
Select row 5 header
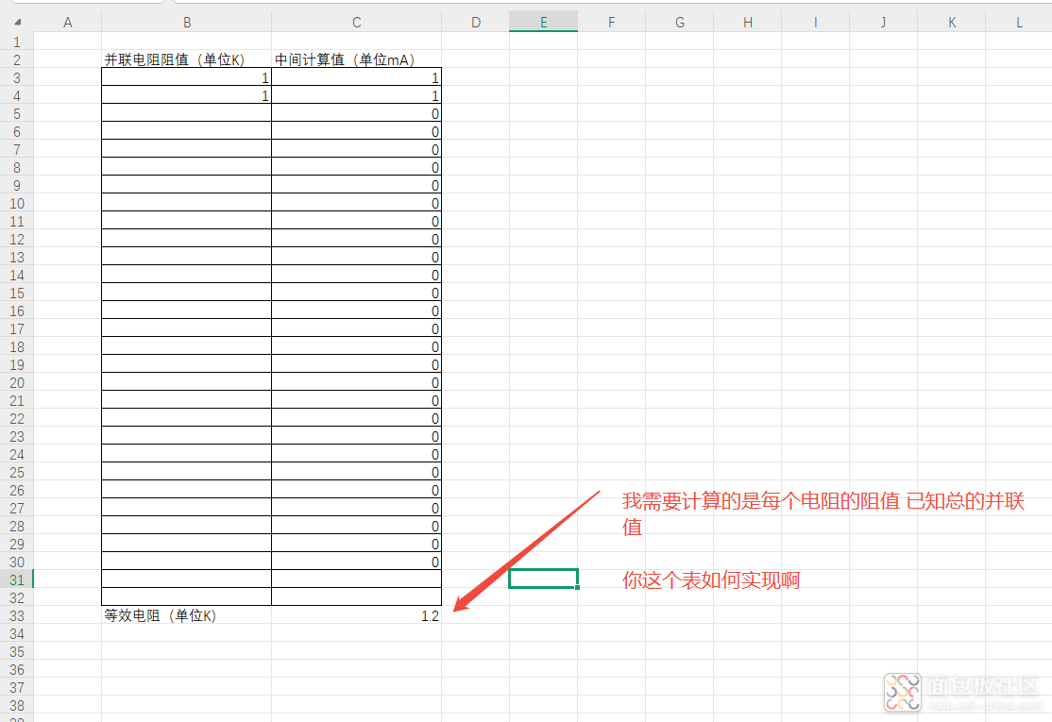[17, 113]
